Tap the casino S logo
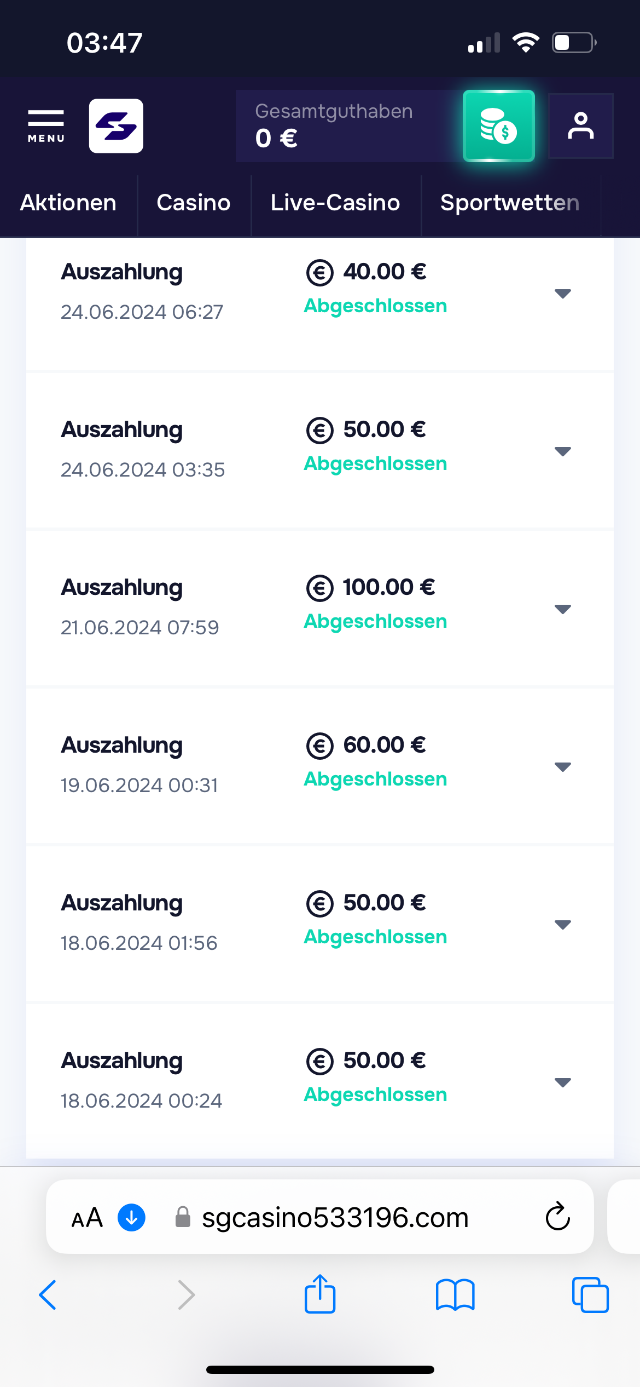Image resolution: width=640 pixels, height=1387 pixels. [x=116, y=126]
